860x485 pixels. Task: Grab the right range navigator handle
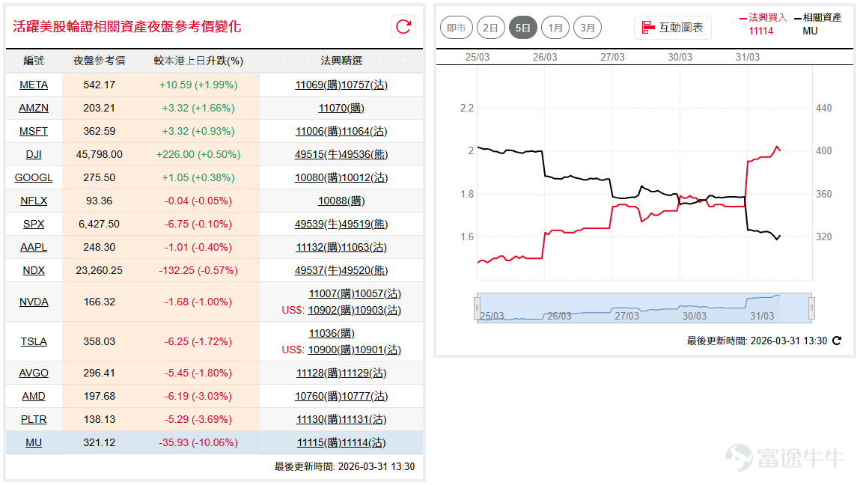coord(812,308)
